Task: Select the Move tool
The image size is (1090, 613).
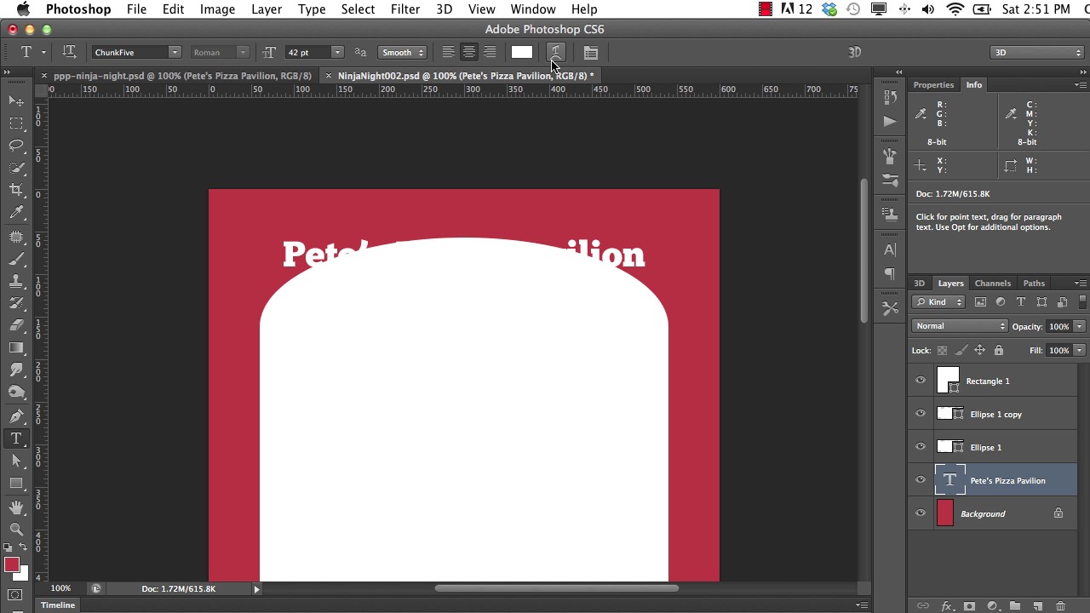Action: (x=16, y=101)
